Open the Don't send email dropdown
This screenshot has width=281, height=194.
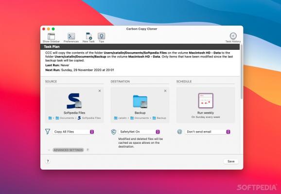tap(208, 132)
